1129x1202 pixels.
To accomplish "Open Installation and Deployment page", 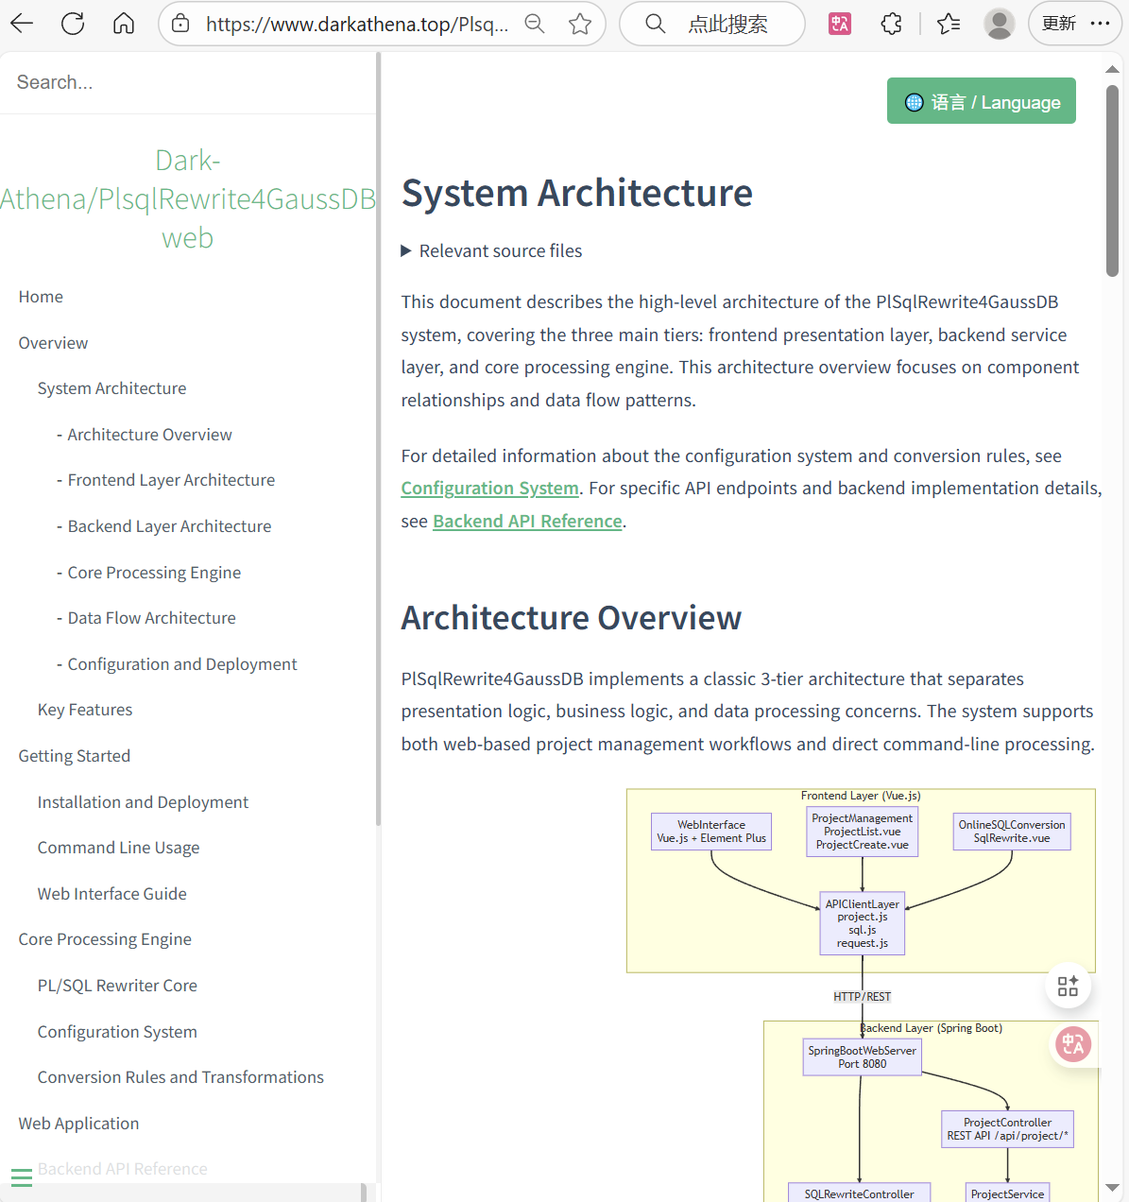I will coord(143,802).
